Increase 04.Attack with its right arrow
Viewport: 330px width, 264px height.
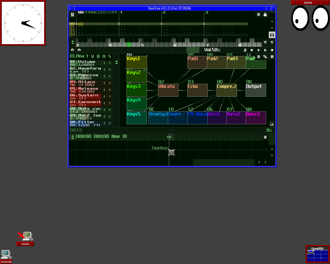point(110,83)
